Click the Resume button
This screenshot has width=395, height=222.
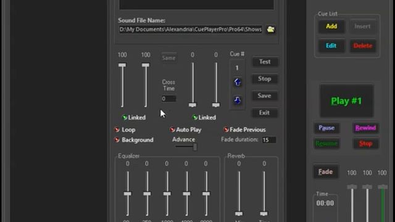326,144
